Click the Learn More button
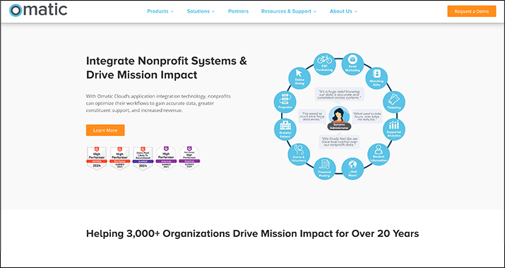 105,130
